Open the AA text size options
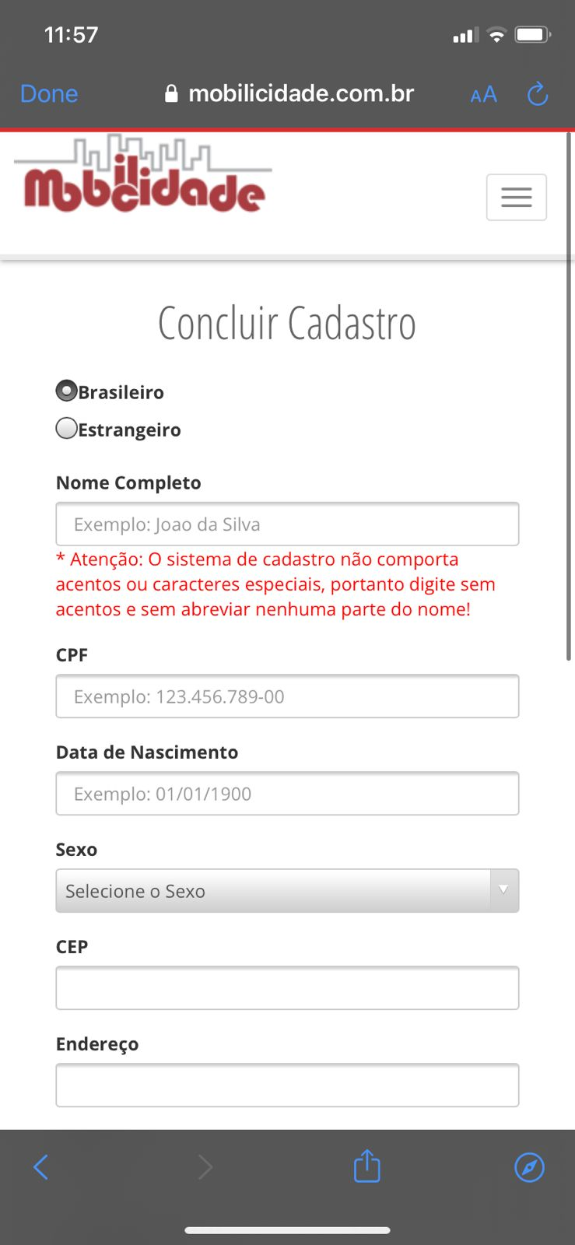Image resolution: width=575 pixels, height=1245 pixels. [x=483, y=95]
